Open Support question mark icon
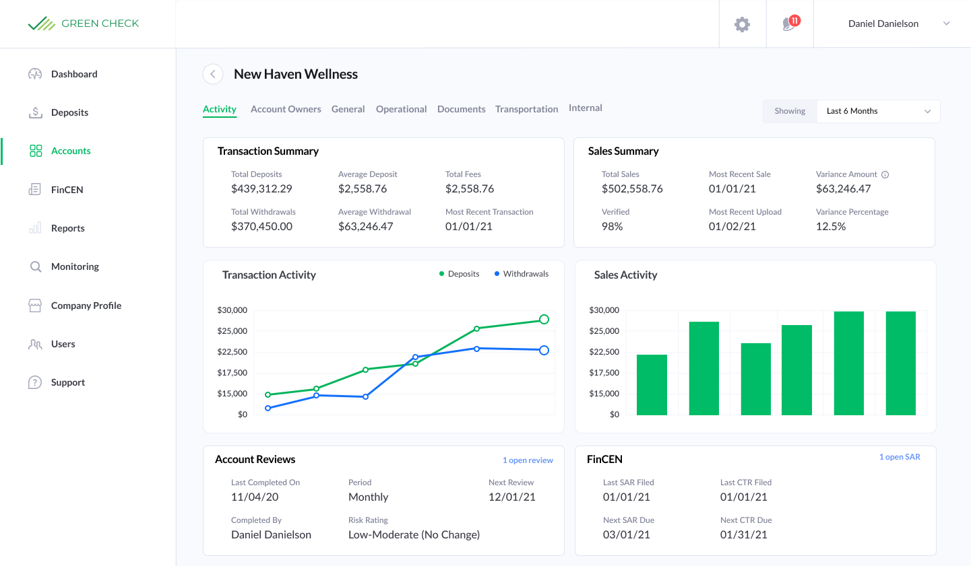 point(35,382)
